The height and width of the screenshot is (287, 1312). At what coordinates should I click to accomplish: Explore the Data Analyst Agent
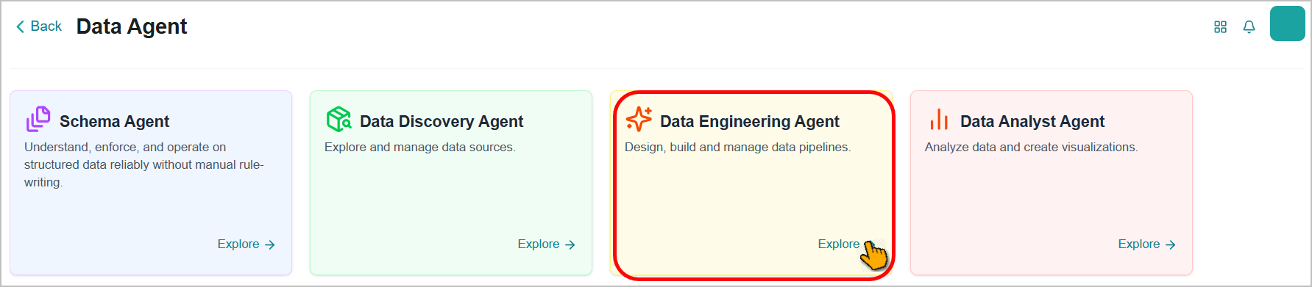1146,244
